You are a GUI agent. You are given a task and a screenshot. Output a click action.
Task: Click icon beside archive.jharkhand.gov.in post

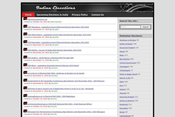click(x=25, y=103)
